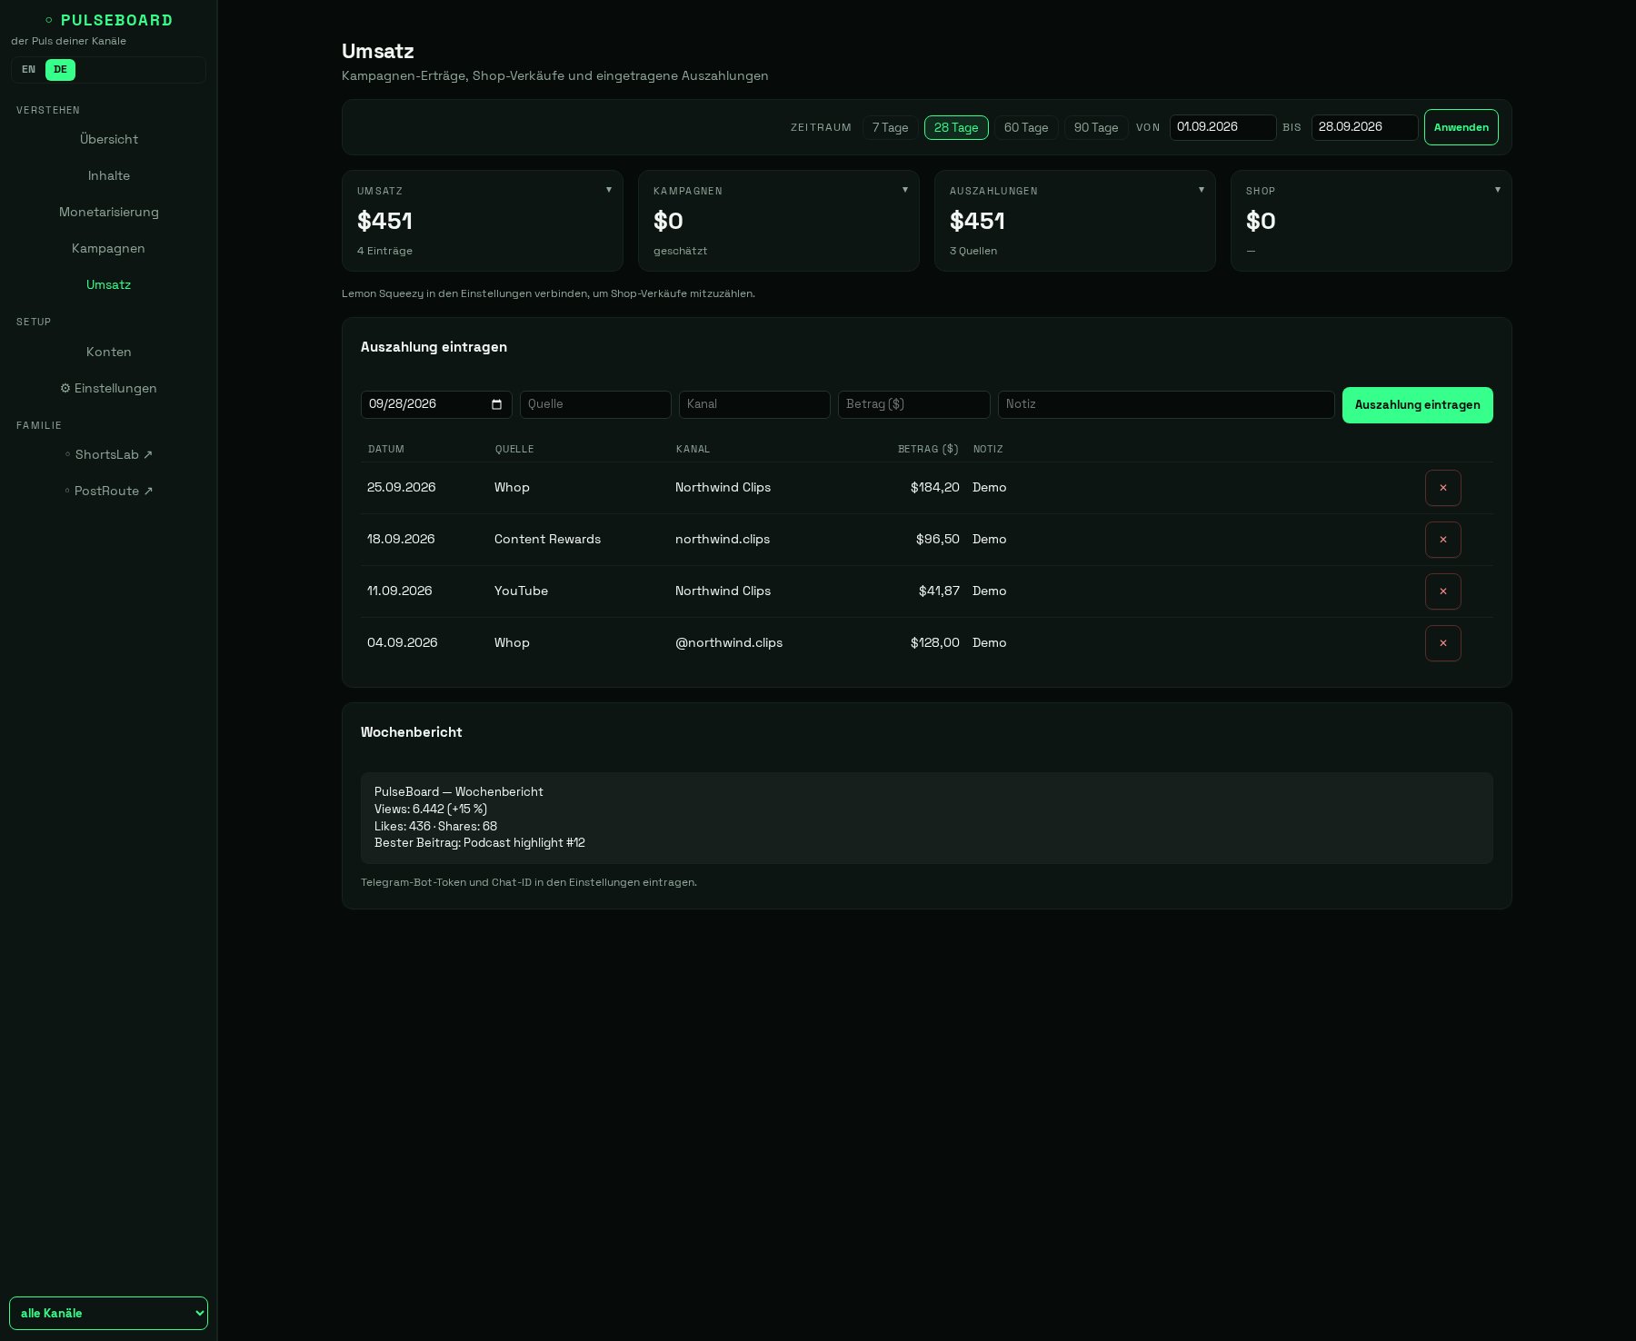Open the PostRoute external link

(x=109, y=491)
